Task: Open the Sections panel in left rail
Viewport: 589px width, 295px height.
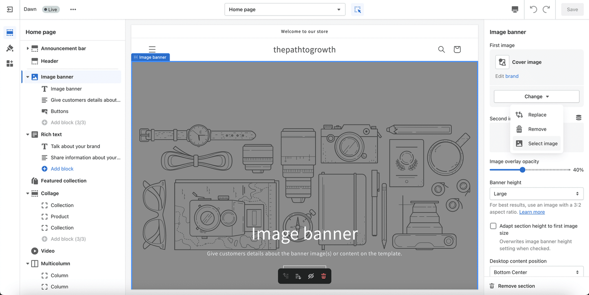Action: (x=10, y=32)
